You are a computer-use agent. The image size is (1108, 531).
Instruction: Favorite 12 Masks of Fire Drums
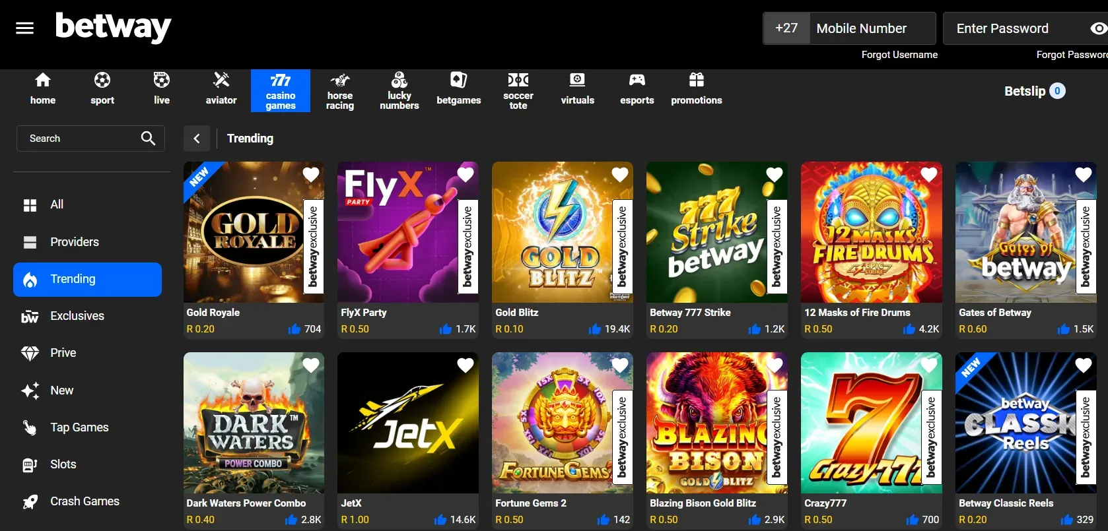click(929, 175)
